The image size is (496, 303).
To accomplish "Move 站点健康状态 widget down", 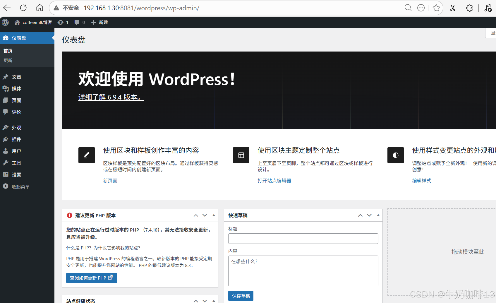I will pyautogui.click(x=205, y=301).
